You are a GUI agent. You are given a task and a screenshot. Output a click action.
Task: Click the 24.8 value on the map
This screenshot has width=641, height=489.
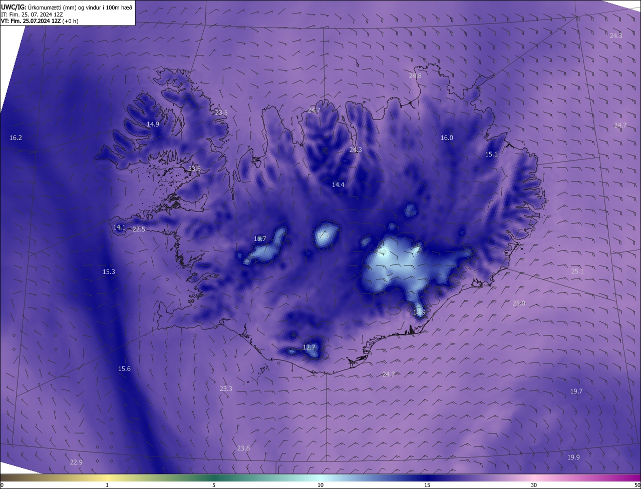point(415,76)
